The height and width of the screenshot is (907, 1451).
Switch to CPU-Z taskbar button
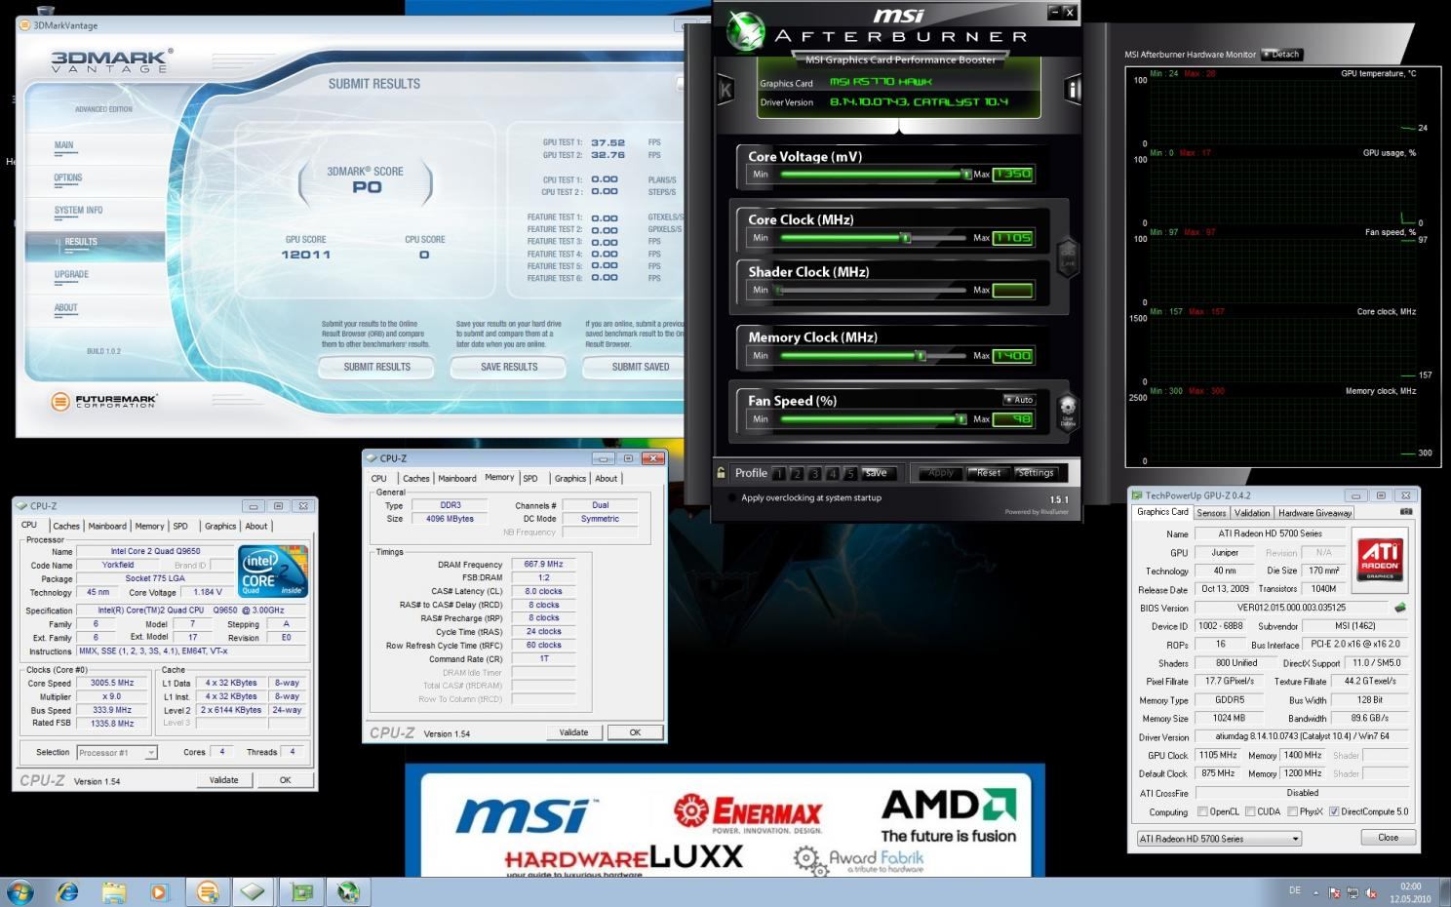tap(254, 891)
